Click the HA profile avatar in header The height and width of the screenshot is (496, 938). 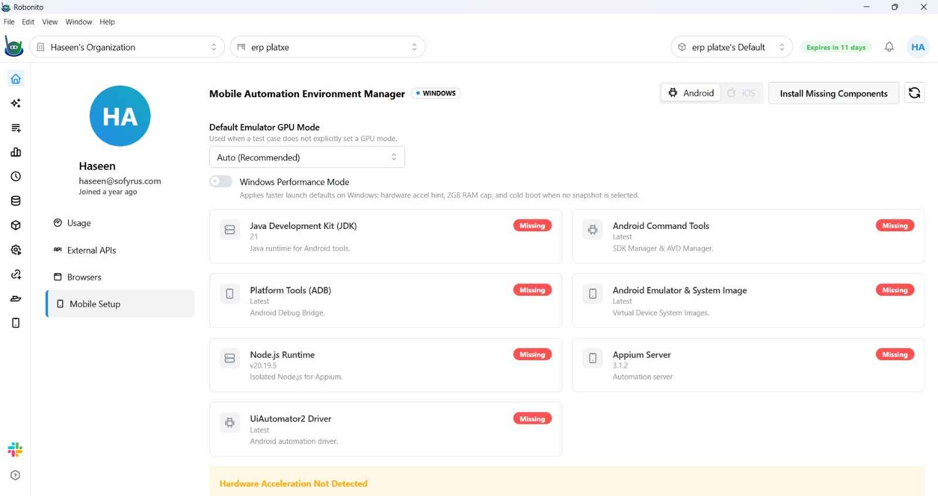(x=918, y=47)
